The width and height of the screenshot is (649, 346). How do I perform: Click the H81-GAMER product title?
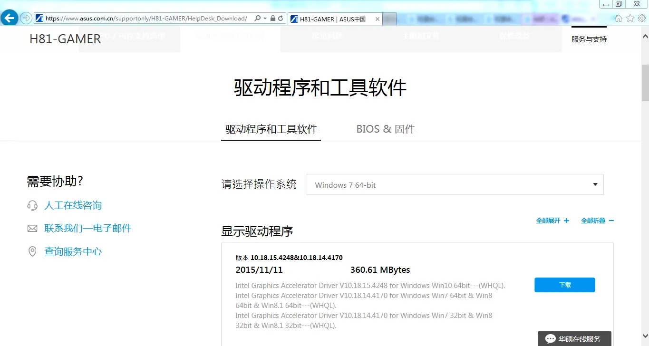[65, 39]
